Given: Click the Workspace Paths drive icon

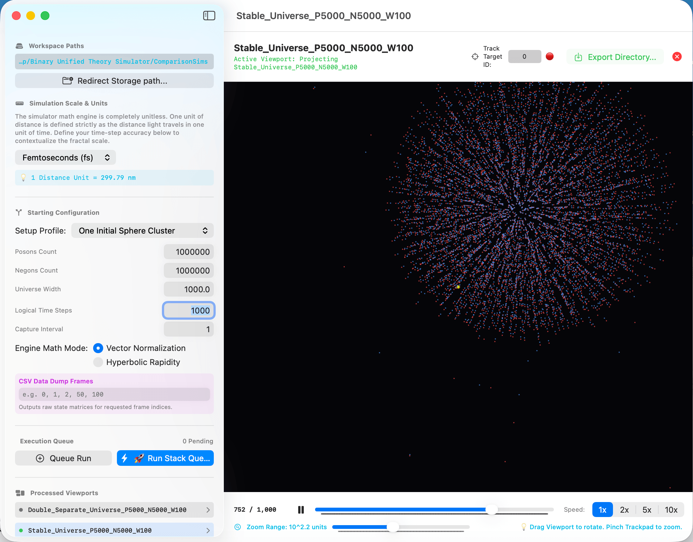Looking at the screenshot, I should [19, 46].
